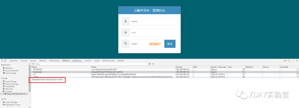Click the Application sidebar vertical scrollbar
The image size is (299, 108).
tap(30, 78)
